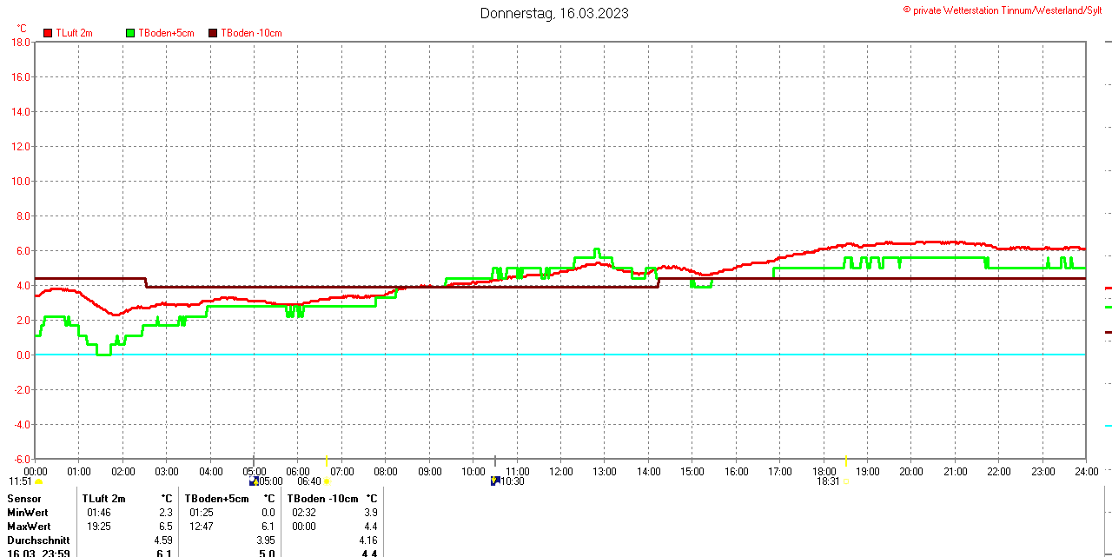Click the moon icon beside 10:30
1112x557 pixels.
click(494, 481)
